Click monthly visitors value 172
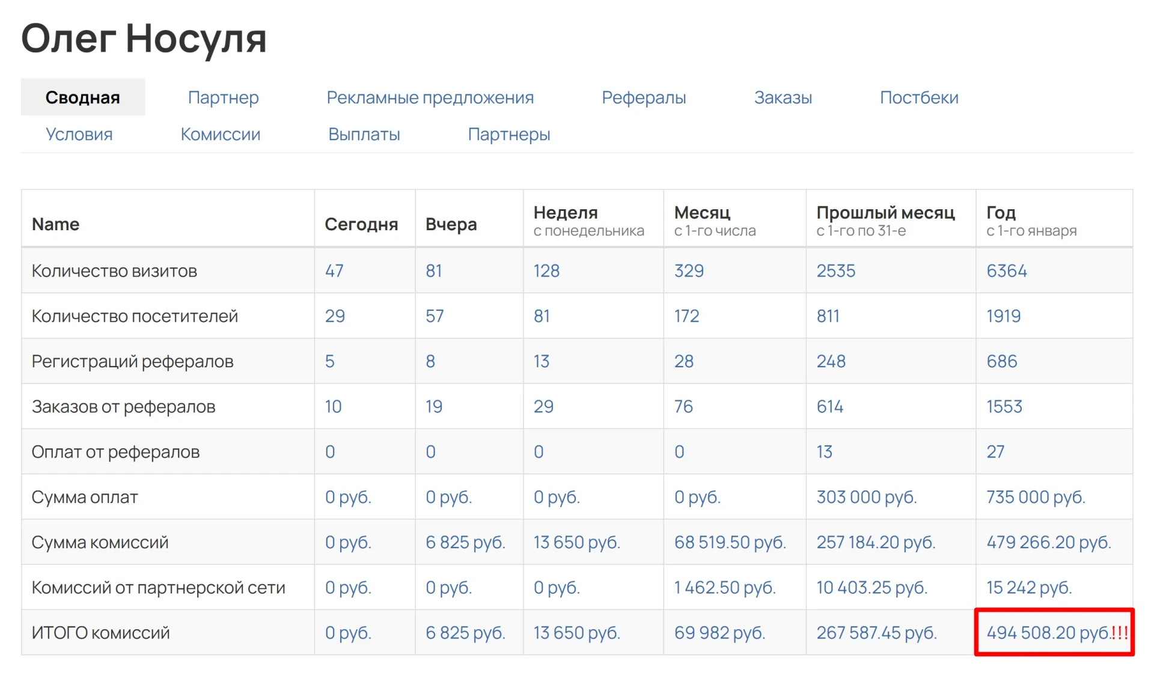The height and width of the screenshot is (675, 1154). click(x=687, y=316)
